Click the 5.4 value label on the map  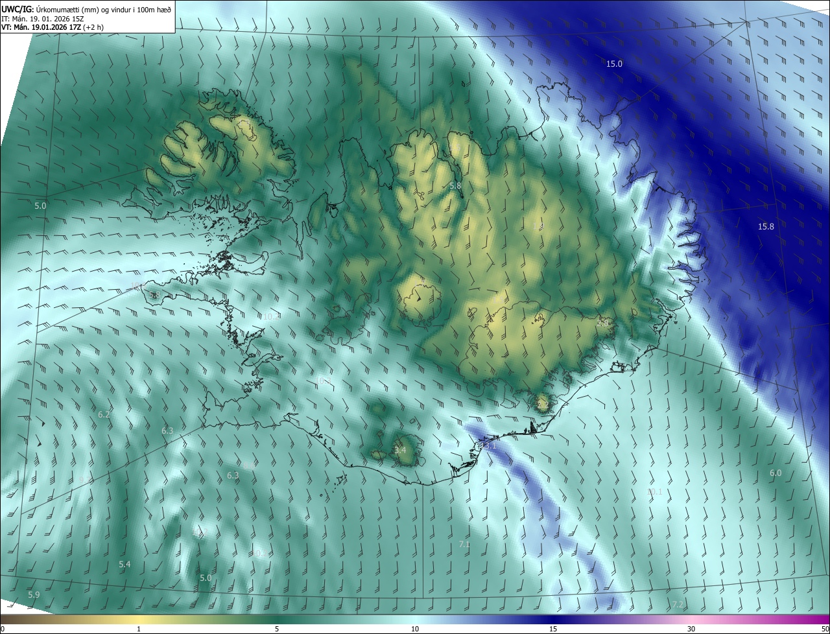[124, 565]
